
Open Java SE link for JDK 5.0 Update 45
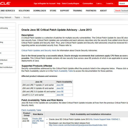(x=60, y=92)
